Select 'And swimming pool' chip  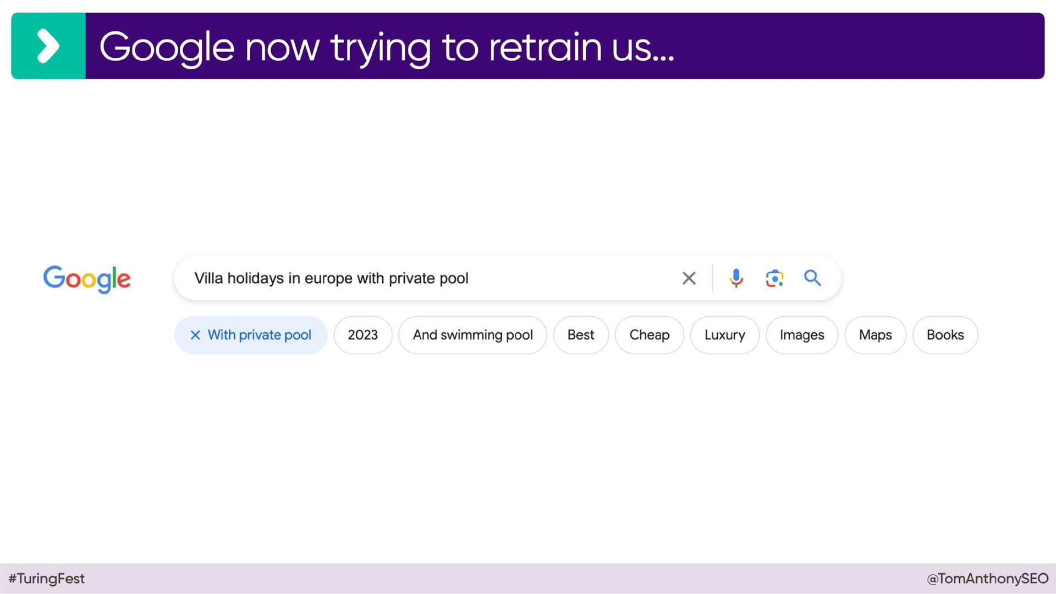[472, 335]
